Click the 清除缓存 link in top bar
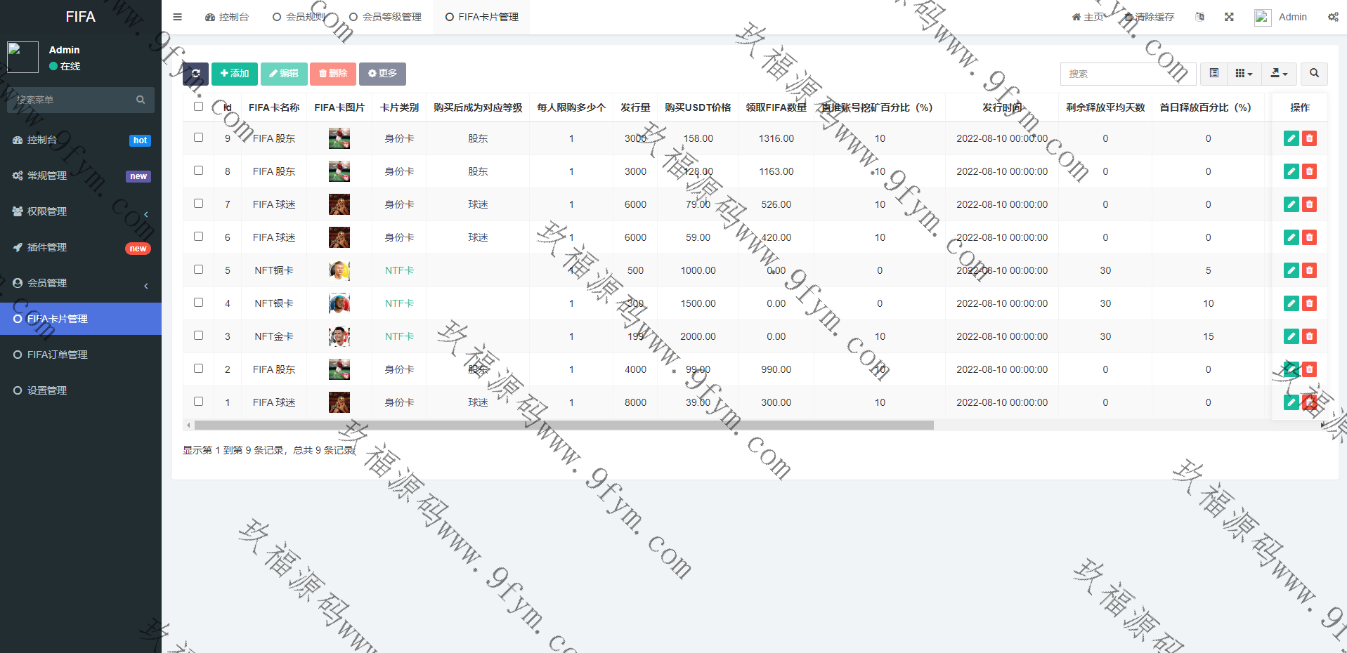This screenshot has width=1347, height=653. pyautogui.click(x=1150, y=17)
